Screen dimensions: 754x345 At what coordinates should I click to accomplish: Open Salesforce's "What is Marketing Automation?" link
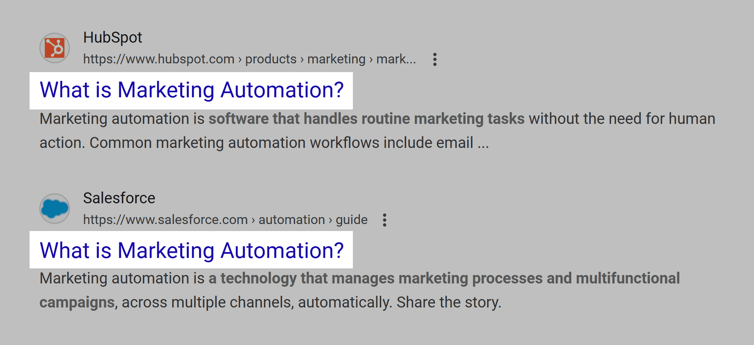click(192, 251)
